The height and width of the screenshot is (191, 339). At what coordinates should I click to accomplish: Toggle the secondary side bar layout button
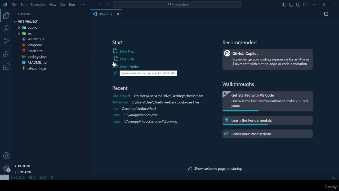point(298,5)
